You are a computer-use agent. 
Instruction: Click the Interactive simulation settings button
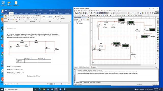[139, 15]
